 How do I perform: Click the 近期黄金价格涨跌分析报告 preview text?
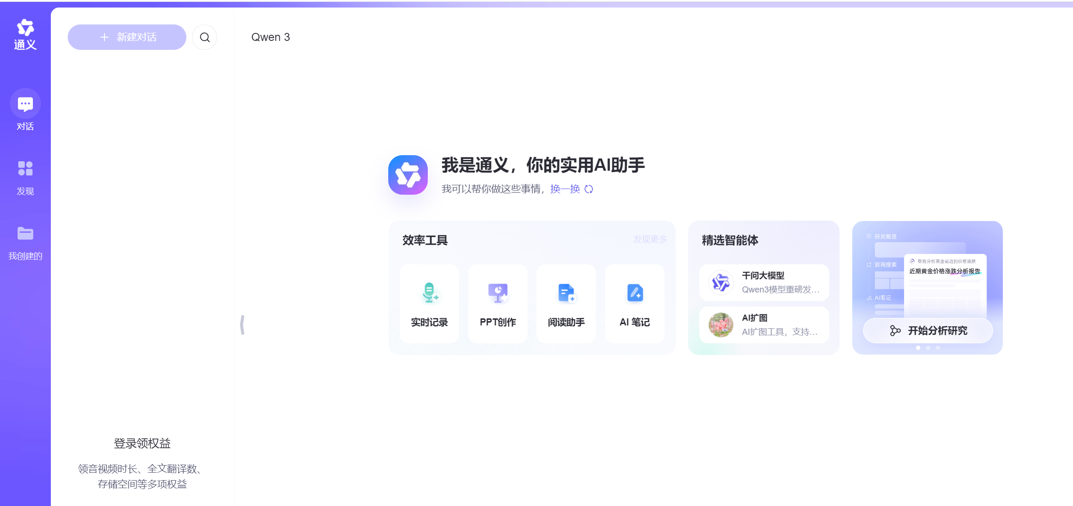tap(945, 271)
